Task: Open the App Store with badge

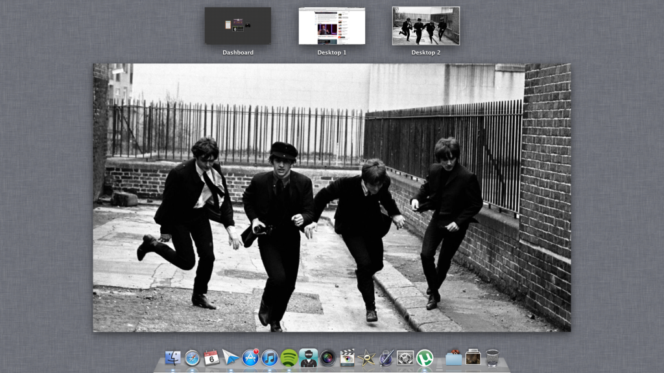Action: [250, 357]
